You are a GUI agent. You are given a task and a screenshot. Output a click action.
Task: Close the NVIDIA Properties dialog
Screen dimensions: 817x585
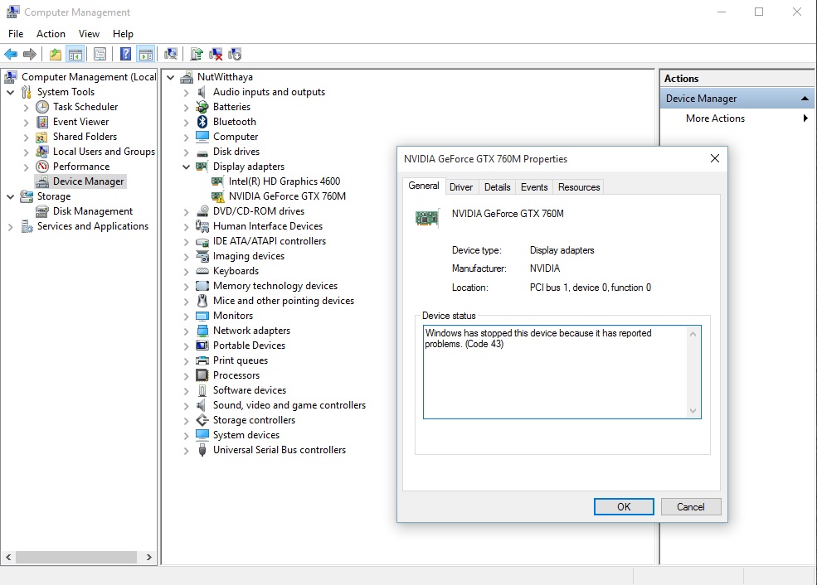pyautogui.click(x=715, y=158)
